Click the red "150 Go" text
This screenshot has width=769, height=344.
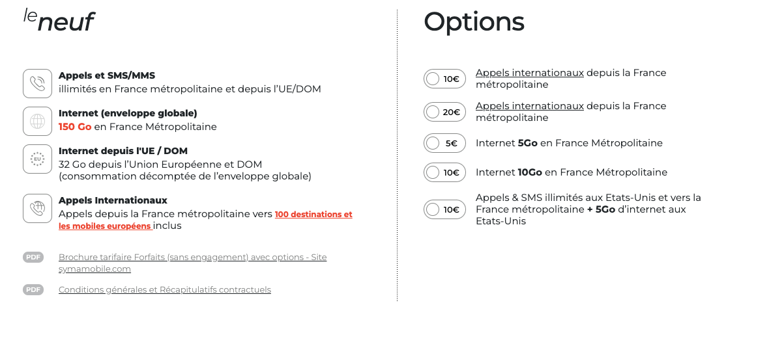tap(75, 127)
